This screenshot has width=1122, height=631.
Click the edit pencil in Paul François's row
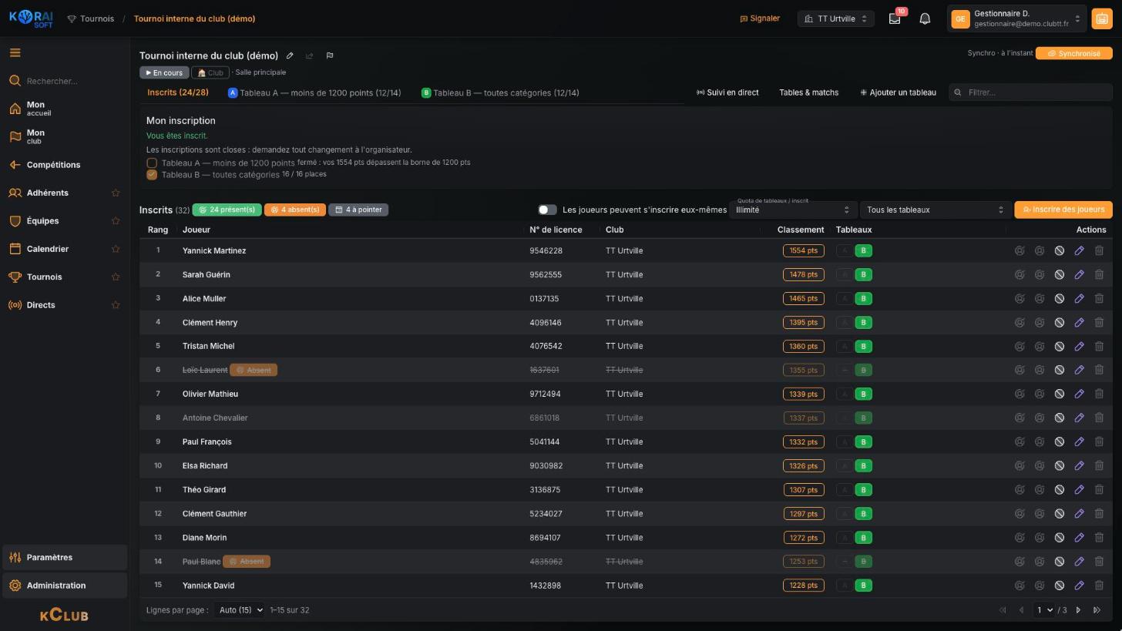pos(1079,442)
